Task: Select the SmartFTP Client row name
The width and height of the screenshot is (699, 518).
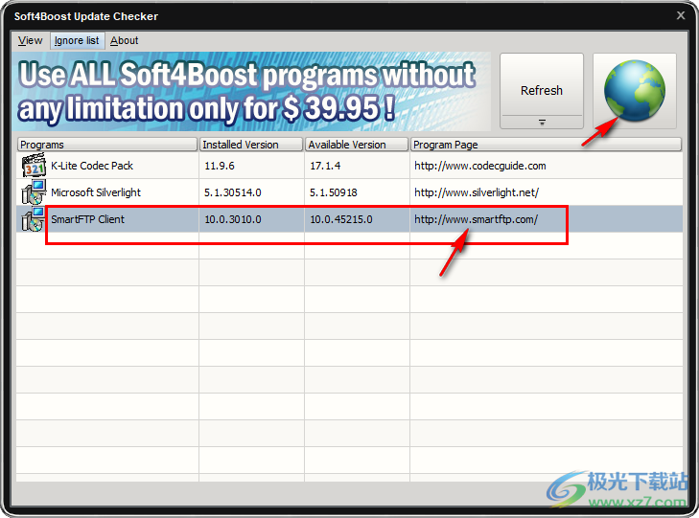Action: 88,219
